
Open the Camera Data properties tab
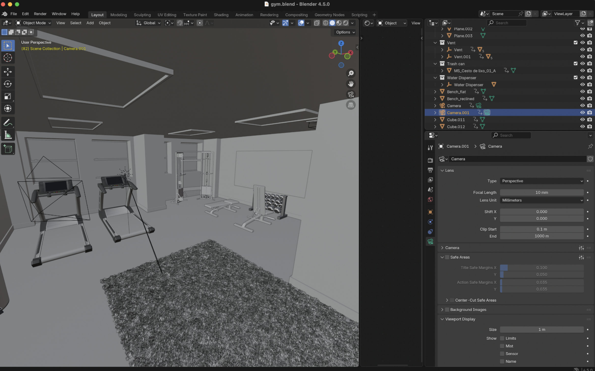pyautogui.click(x=430, y=242)
